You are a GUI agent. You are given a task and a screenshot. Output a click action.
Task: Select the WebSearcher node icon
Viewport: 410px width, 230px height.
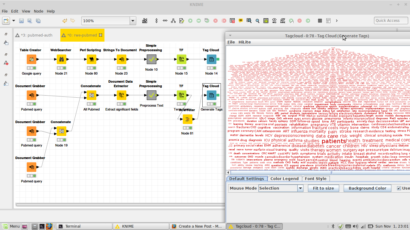pos(62,59)
